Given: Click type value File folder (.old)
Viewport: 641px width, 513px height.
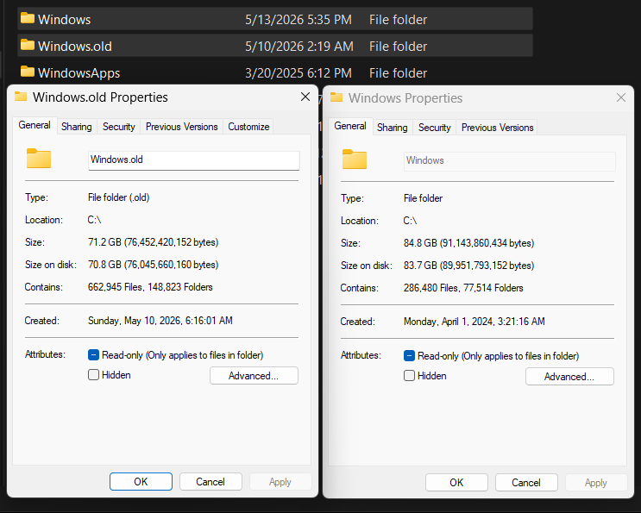Looking at the screenshot, I should click(118, 197).
